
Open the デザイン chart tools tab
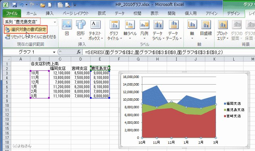(233, 13)
